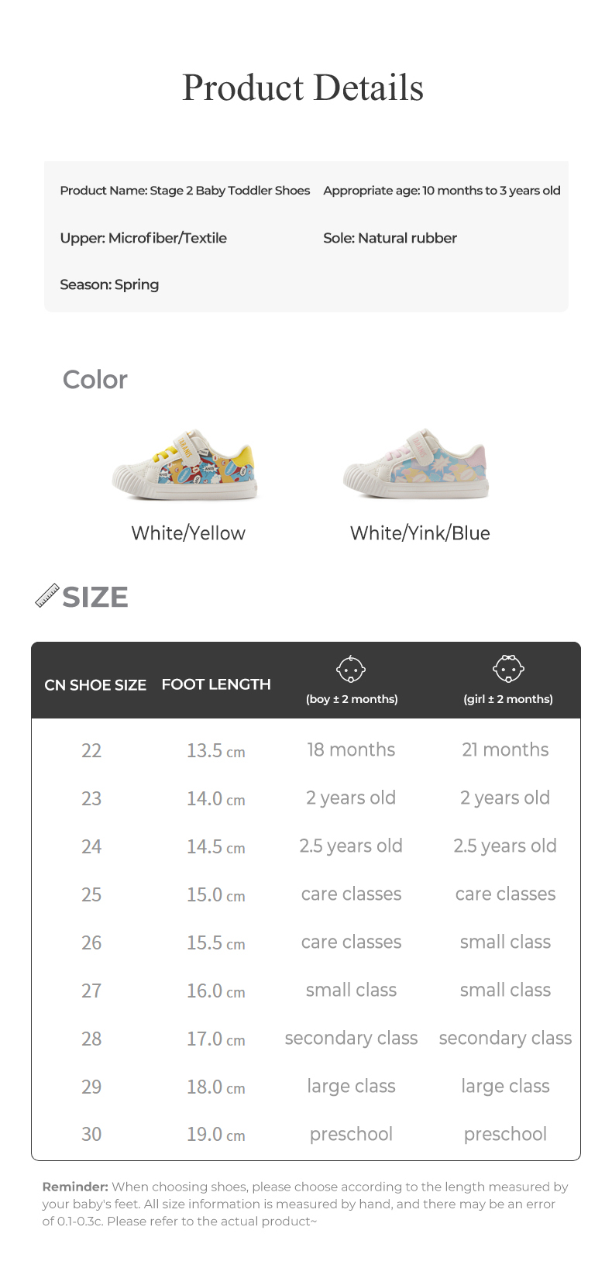This screenshot has height=1268, width=612.
Task: Select shoe size 22 in the table
Action: 91,750
